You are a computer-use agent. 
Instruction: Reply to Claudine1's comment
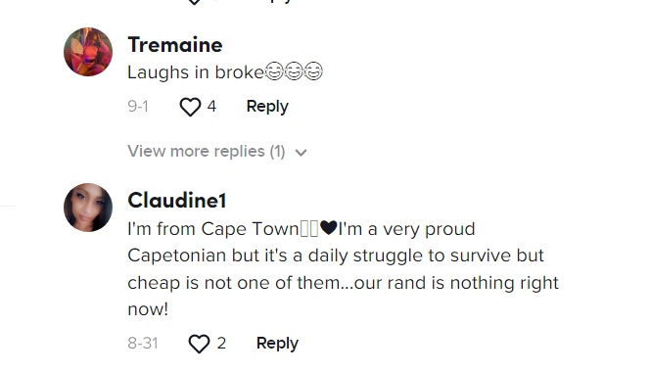pos(277,344)
